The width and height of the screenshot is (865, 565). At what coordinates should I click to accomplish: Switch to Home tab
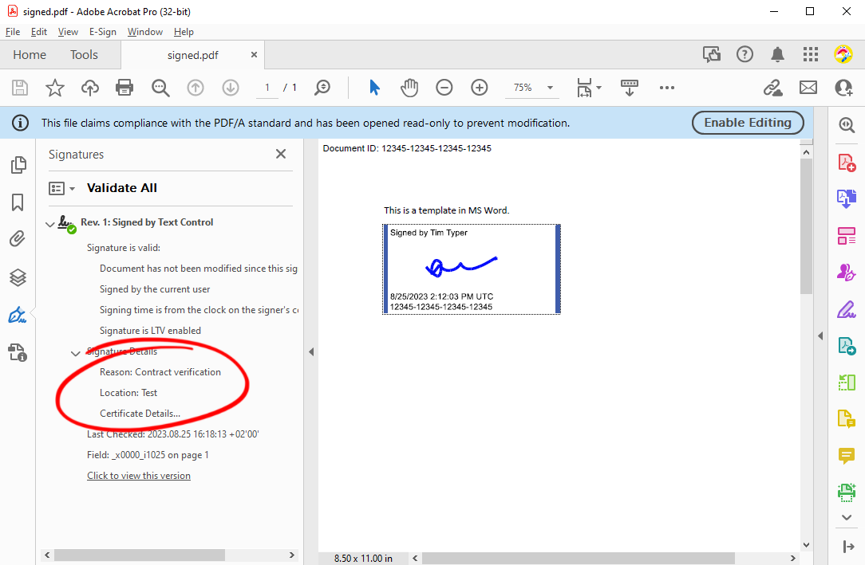click(30, 55)
